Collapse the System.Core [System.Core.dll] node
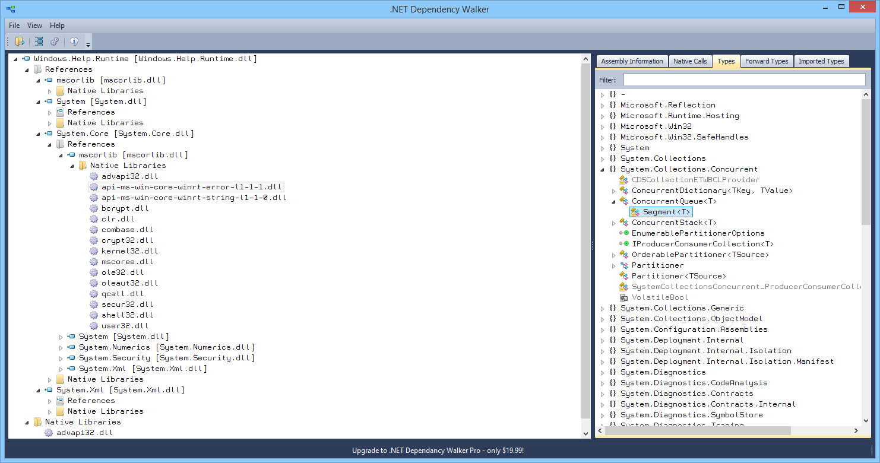 (x=38, y=134)
